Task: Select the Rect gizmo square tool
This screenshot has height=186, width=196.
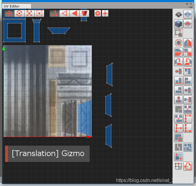Action: (39, 13)
